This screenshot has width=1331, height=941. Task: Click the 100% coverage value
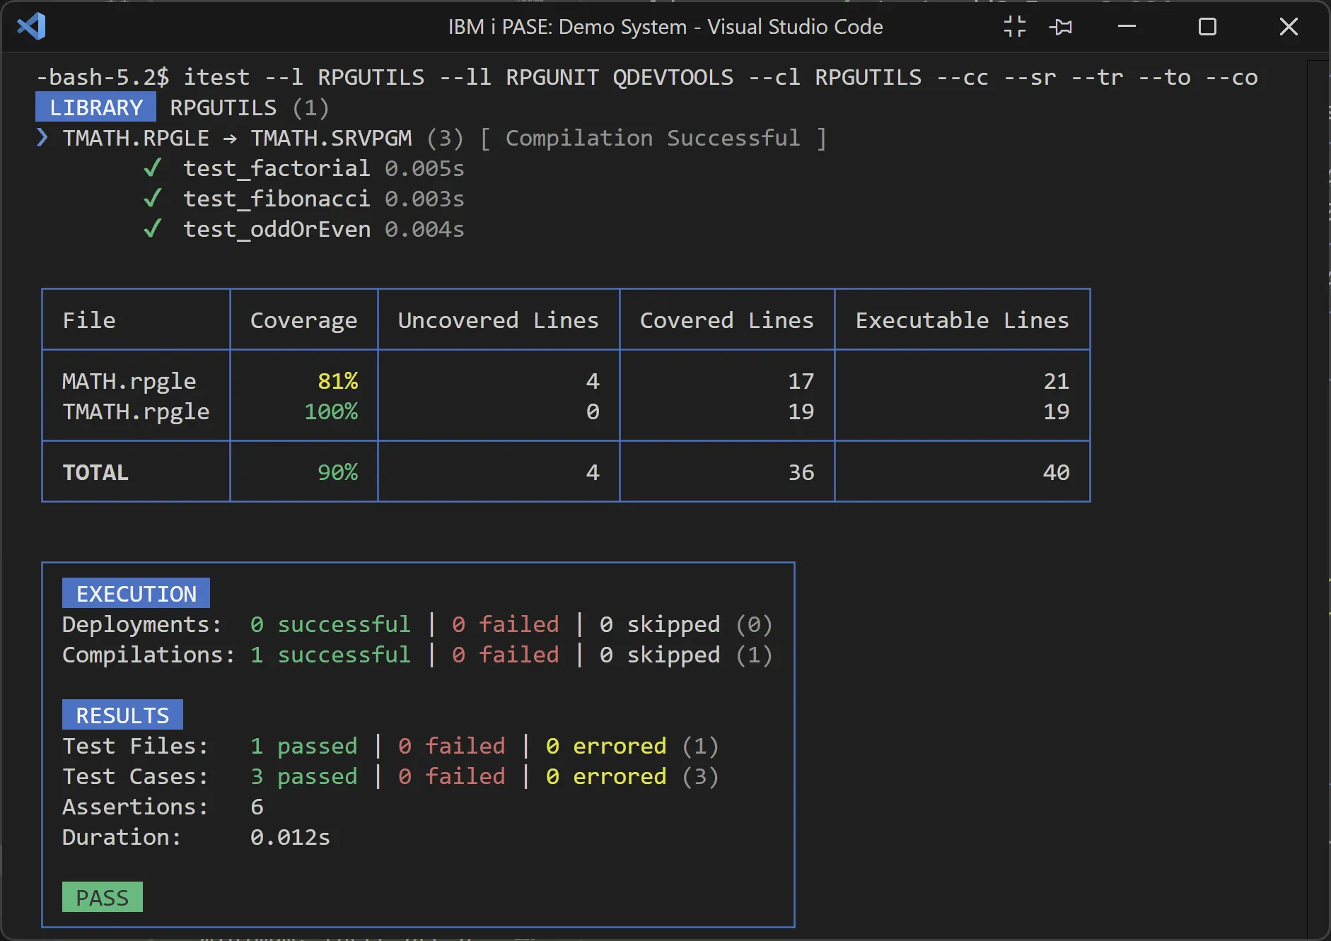coord(331,411)
